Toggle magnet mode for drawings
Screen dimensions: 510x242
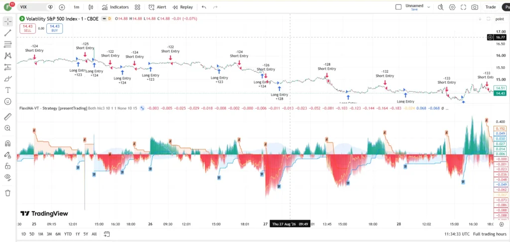point(8,143)
